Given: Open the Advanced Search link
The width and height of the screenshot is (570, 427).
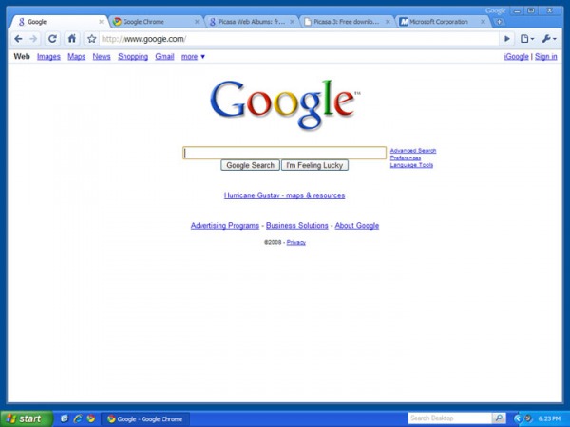Looking at the screenshot, I should [x=412, y=151].
